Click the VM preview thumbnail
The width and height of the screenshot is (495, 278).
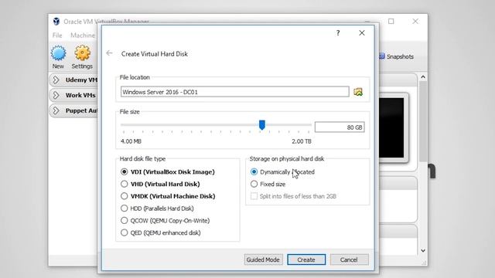[x=391, y=127]
